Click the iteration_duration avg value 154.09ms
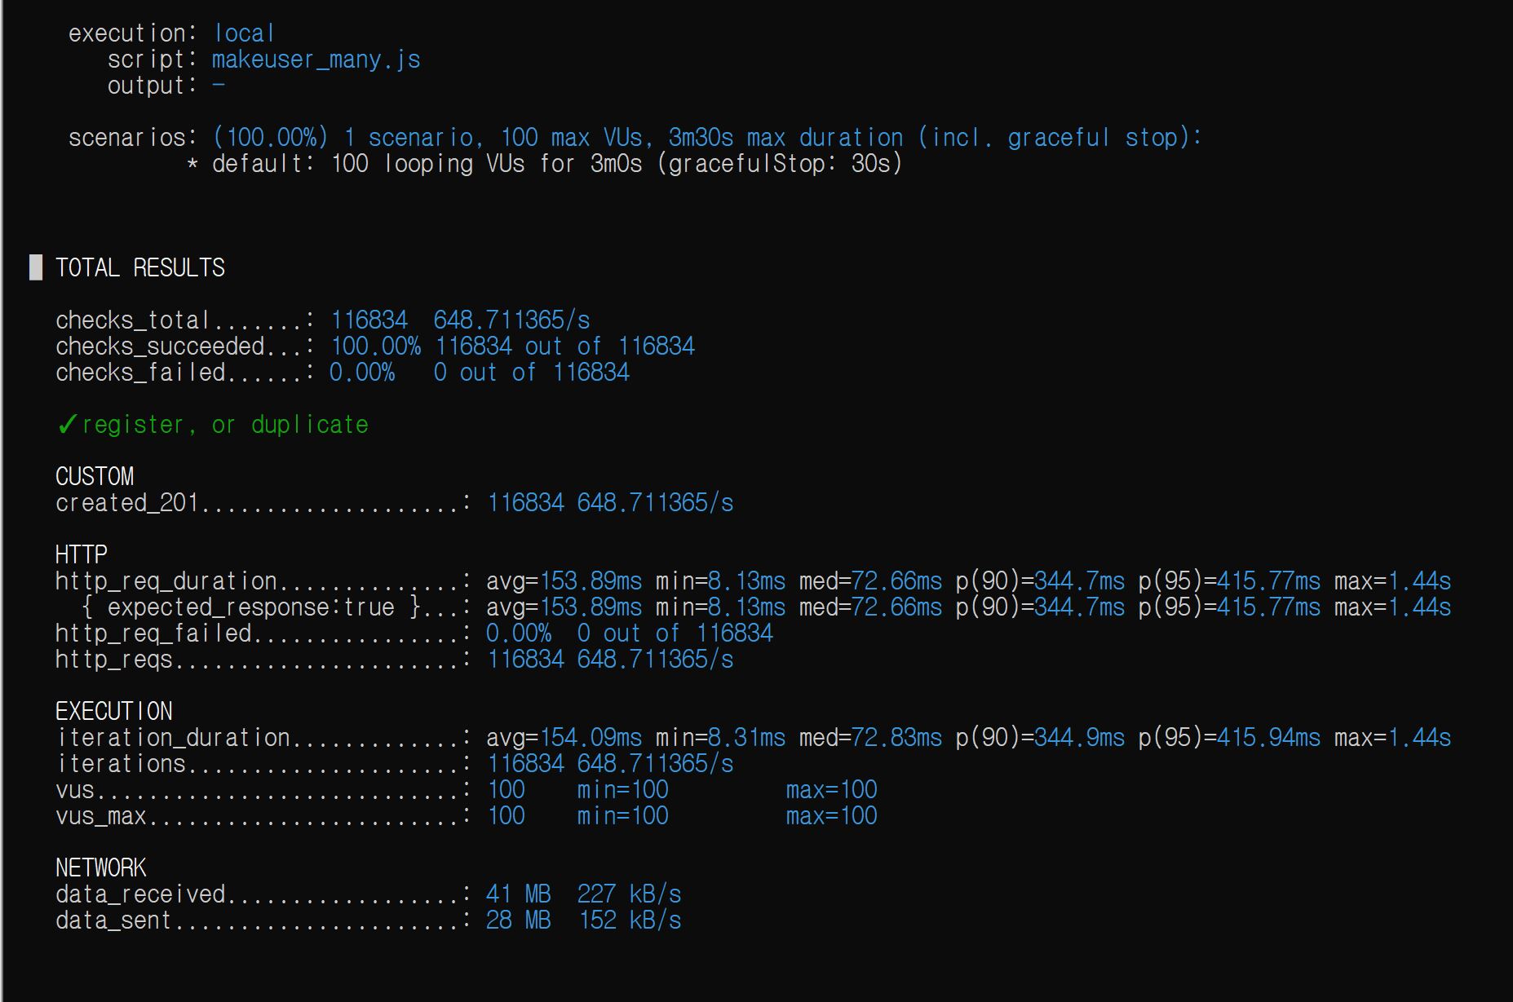 tap(591, 738)
